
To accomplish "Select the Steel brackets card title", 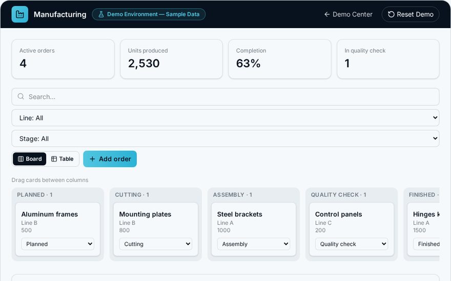I will (x=240, y=214).
